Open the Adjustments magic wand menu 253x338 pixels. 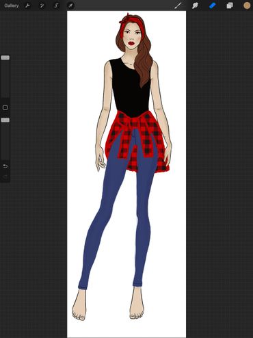[42, 5]
